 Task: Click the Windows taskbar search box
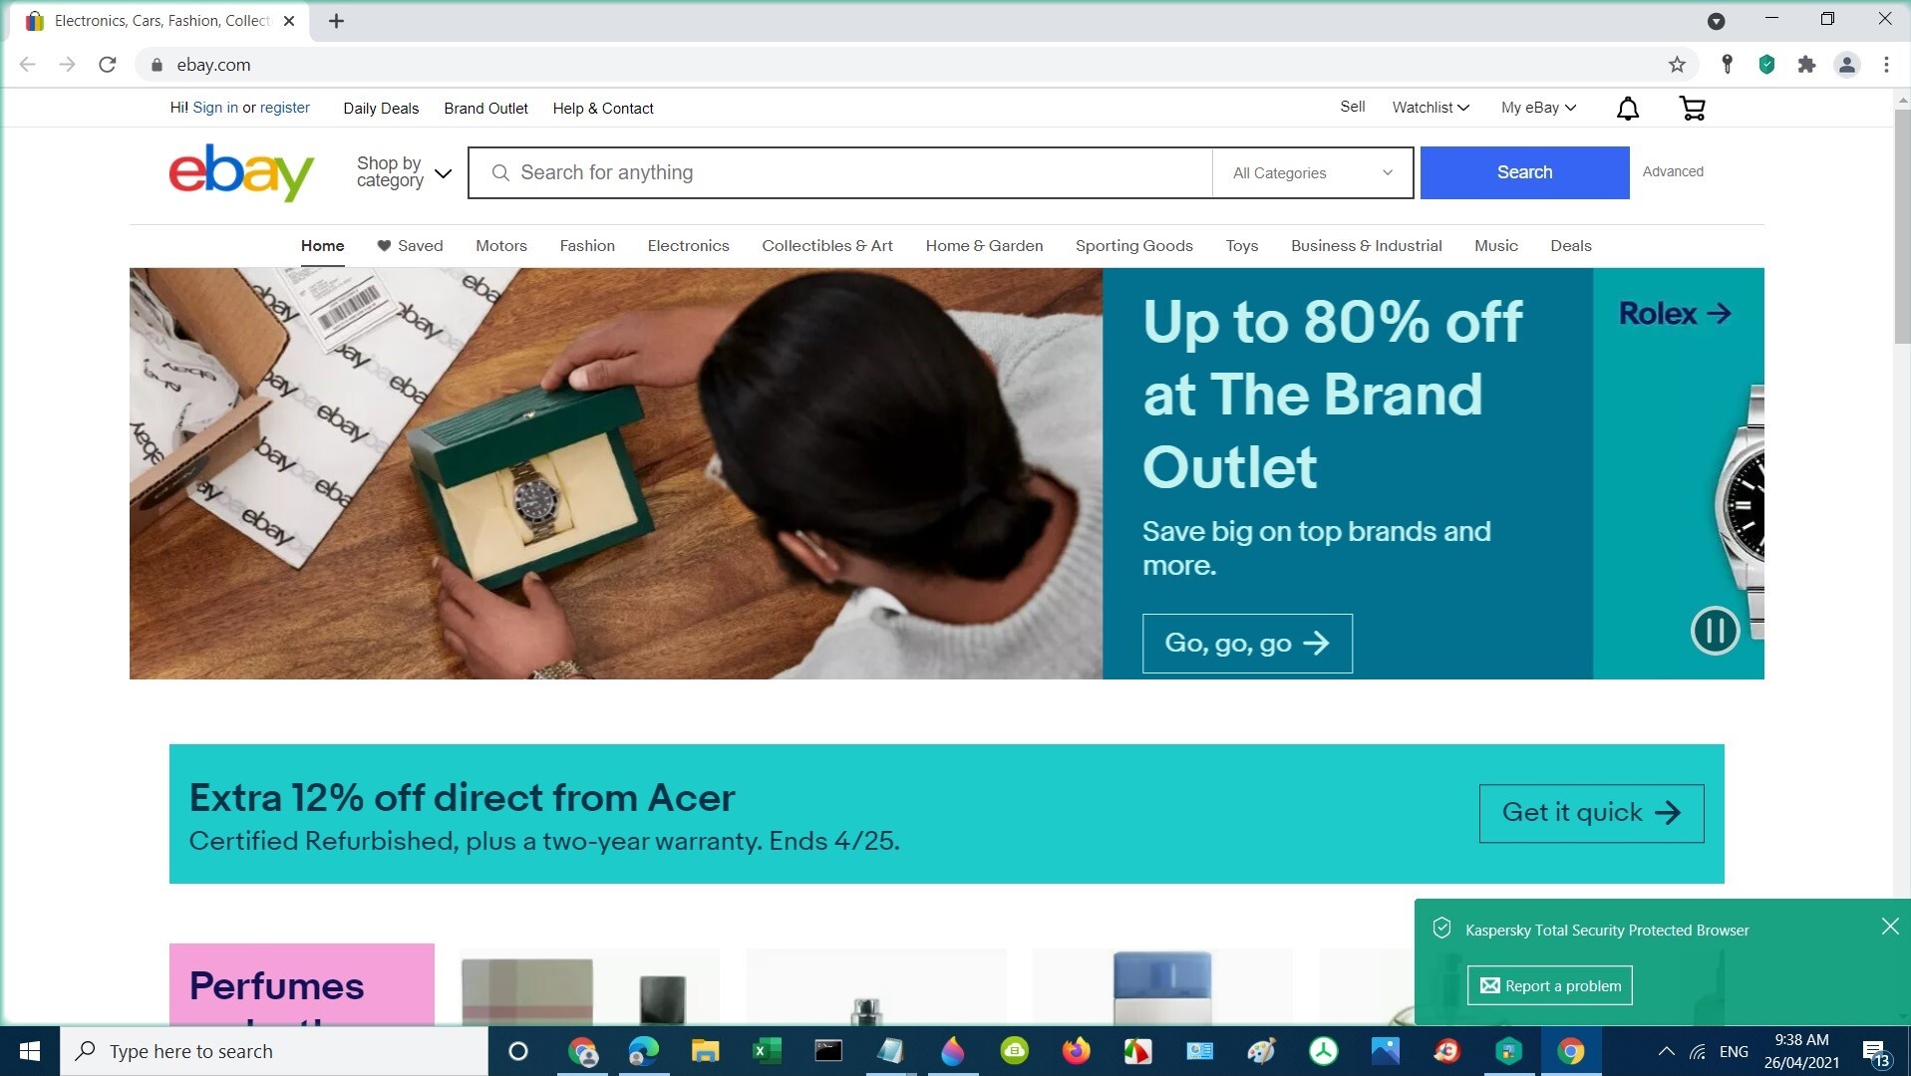tap(274, 1051)
